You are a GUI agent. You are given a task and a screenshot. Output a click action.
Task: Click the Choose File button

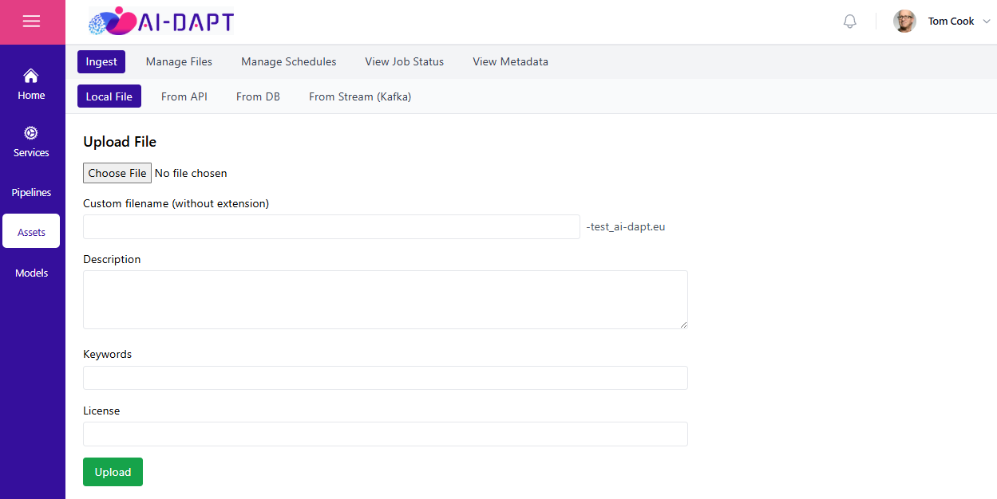click(117, 173)
